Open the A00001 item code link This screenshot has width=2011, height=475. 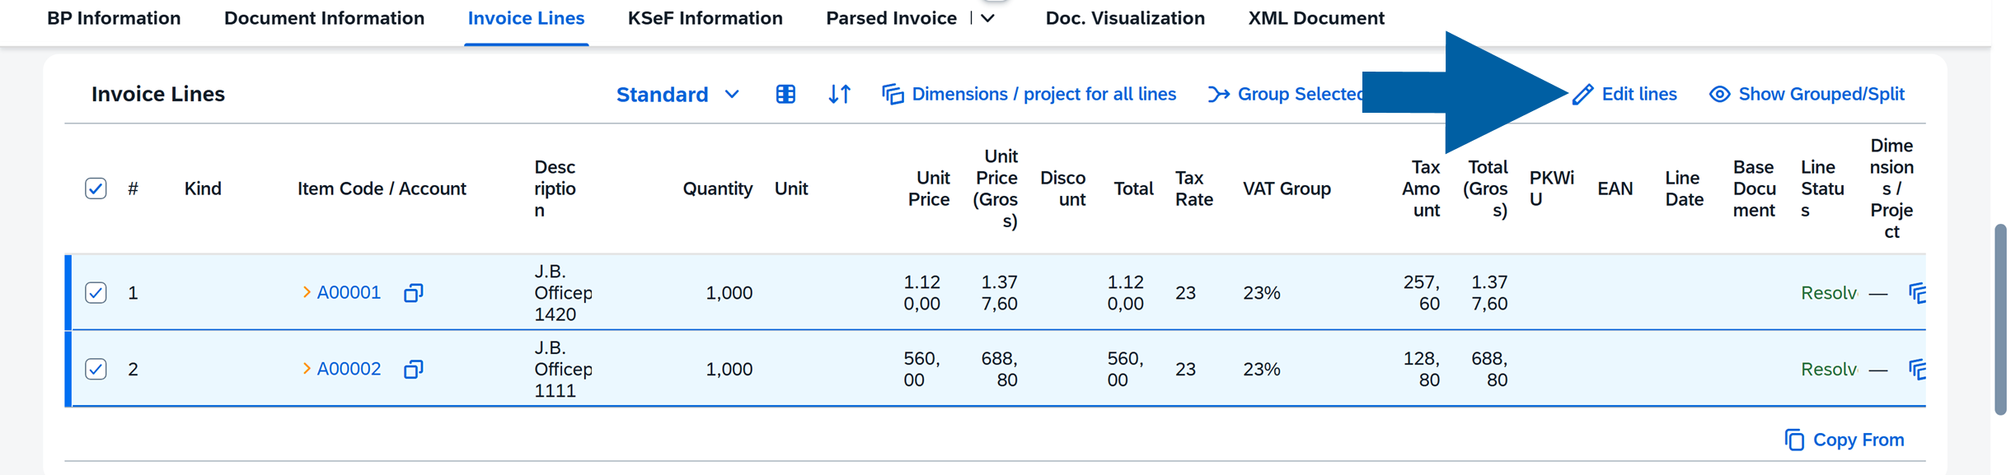[x=349, y=292]
